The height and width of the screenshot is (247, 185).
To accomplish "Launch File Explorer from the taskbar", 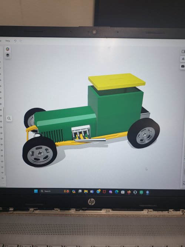I will coord(86,191).
